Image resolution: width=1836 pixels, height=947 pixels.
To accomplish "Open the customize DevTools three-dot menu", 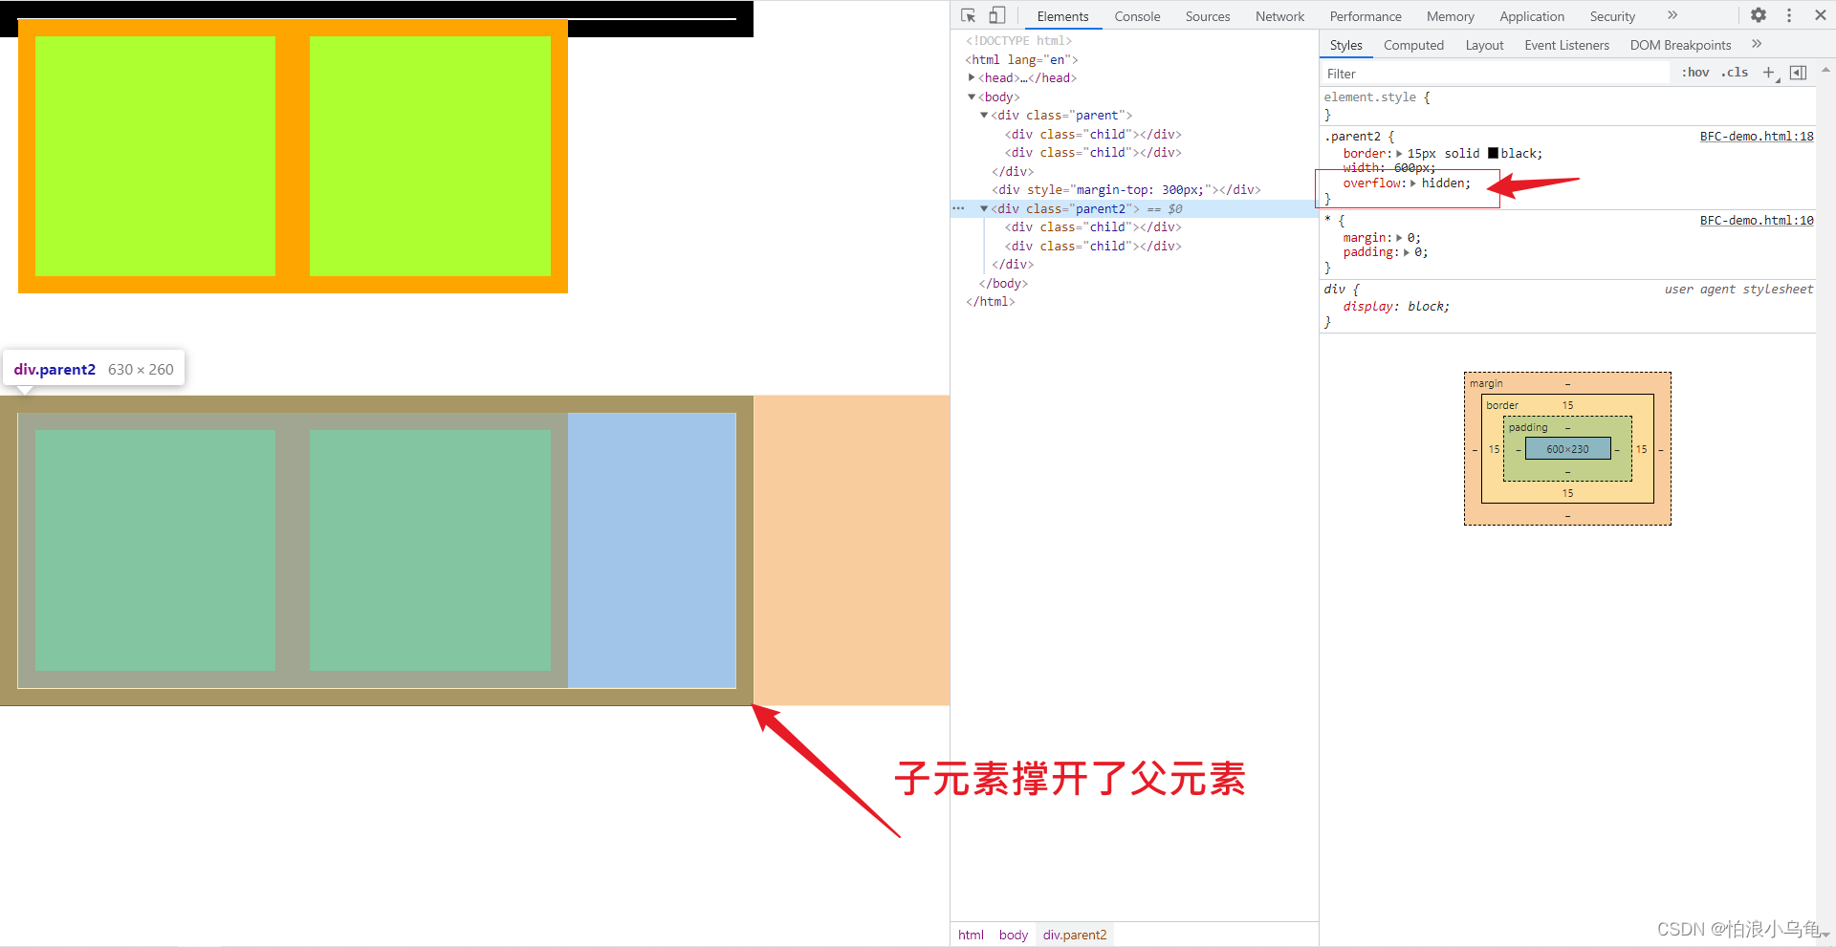I will pyautogui.click(x=1789, y=14).
